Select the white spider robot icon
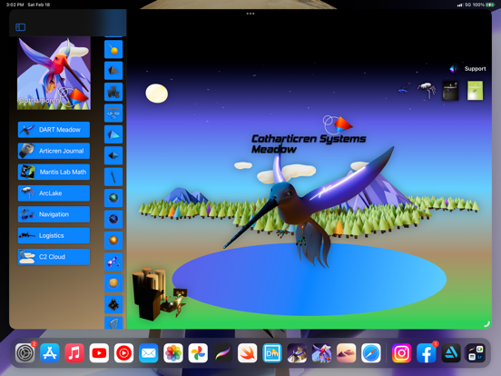 427,90
